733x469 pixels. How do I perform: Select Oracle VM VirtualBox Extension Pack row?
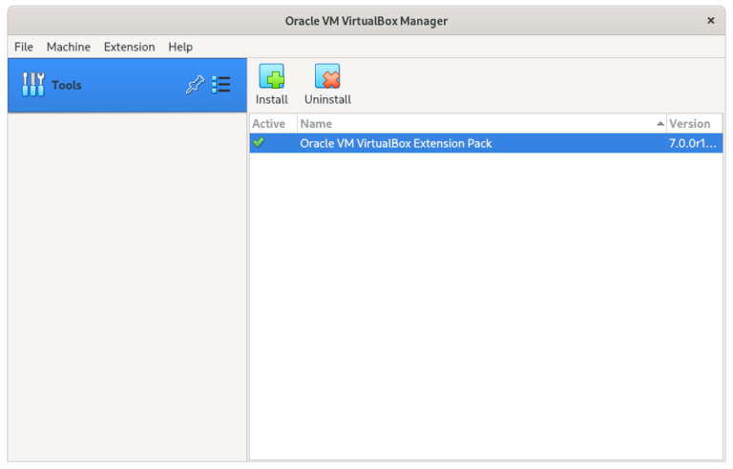[x=396, y=143]
